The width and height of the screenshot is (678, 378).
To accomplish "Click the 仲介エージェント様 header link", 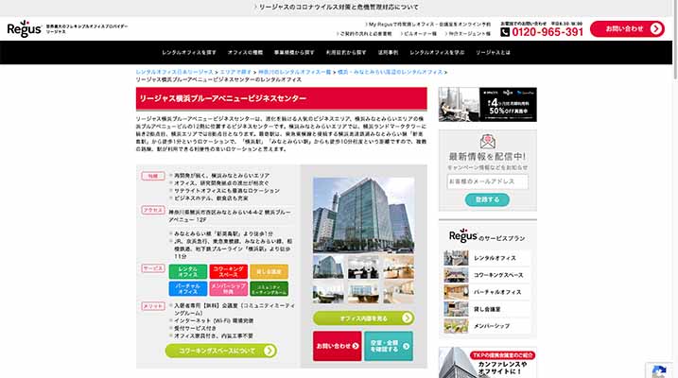I will click(x=467, y=34).
